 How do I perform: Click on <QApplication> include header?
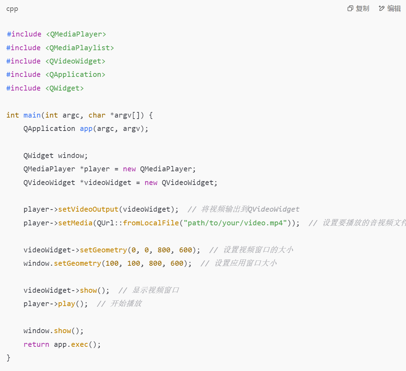pyautogui.click(x=75, y=74)
